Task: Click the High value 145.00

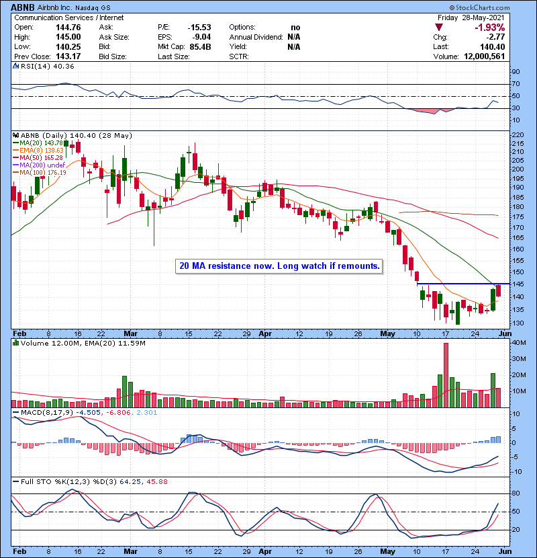Action: 68,37
